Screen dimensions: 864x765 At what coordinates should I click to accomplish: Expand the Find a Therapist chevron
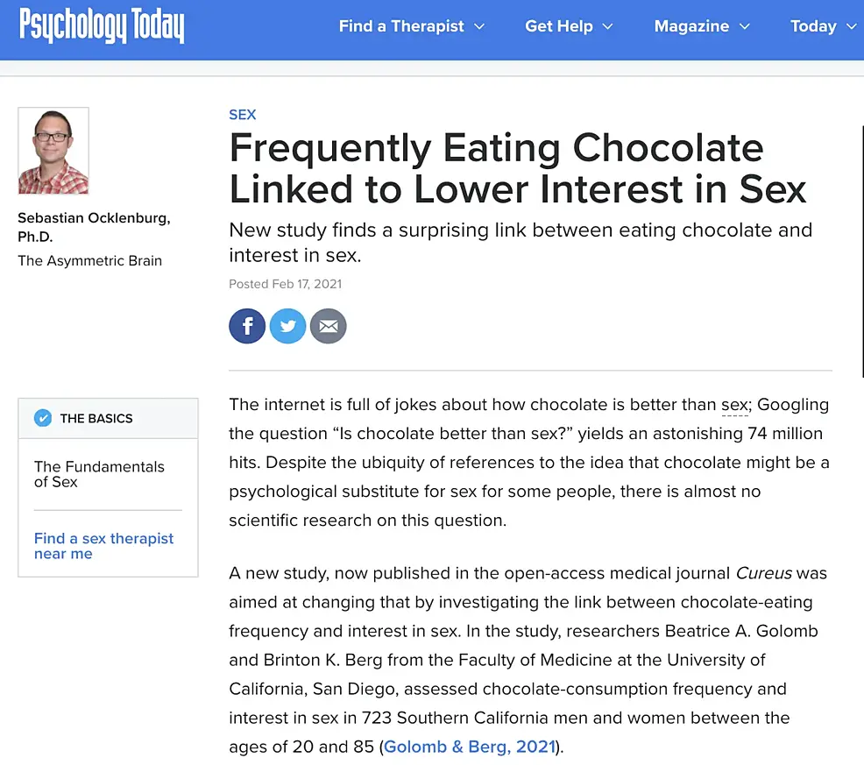[479, 27]
